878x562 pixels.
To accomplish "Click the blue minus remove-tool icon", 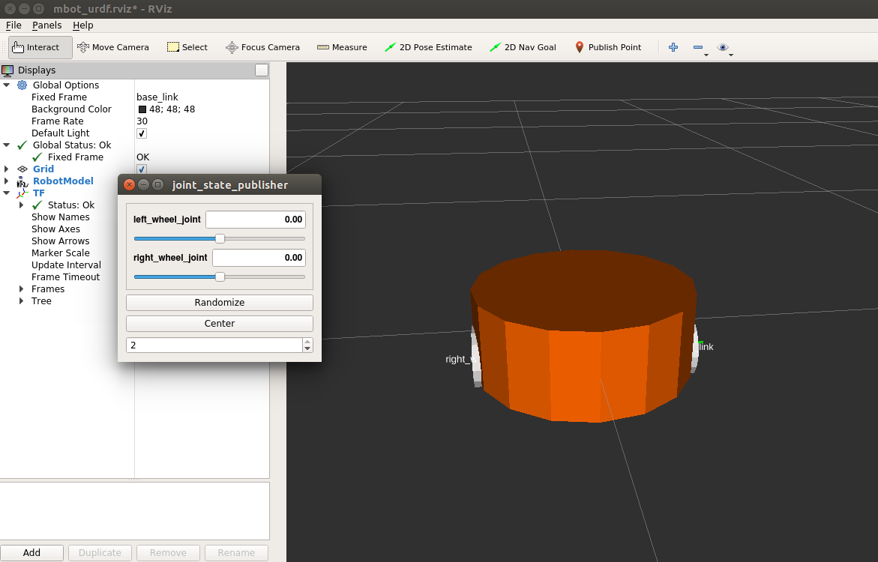I will (698, 47).
